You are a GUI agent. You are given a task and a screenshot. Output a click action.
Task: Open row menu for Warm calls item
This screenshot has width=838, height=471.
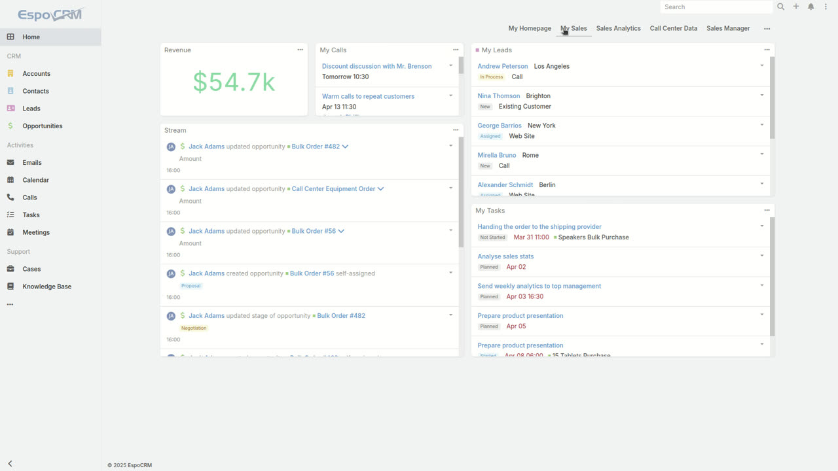[450, 96]
